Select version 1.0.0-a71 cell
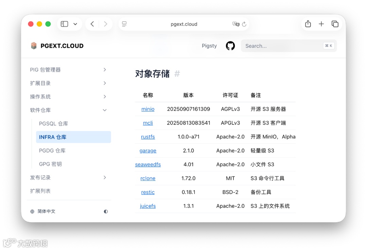Image resolution: width=367 pixels, height=250 pixels. click(x=188, y=137)
